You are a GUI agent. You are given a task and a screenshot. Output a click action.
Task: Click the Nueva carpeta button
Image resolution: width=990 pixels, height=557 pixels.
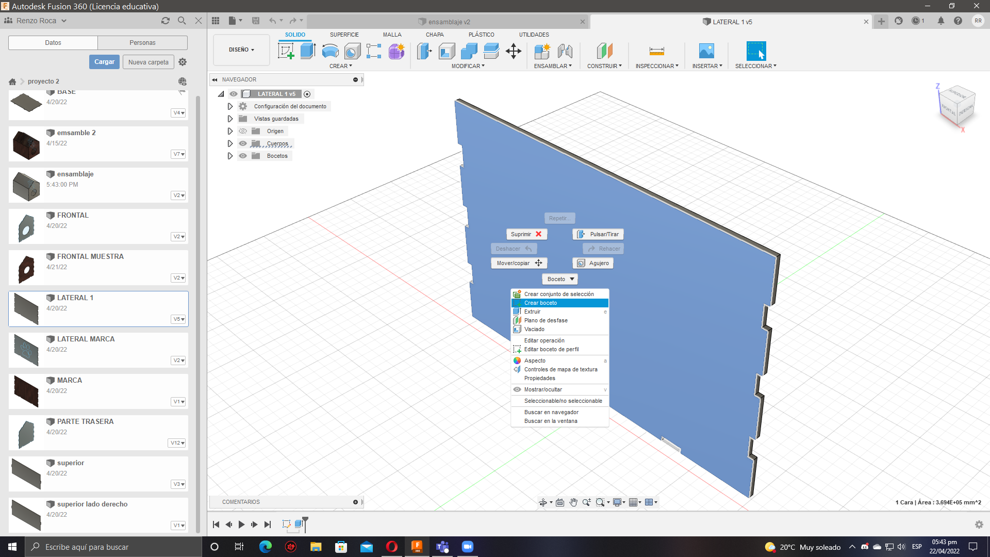click(148, 62)
